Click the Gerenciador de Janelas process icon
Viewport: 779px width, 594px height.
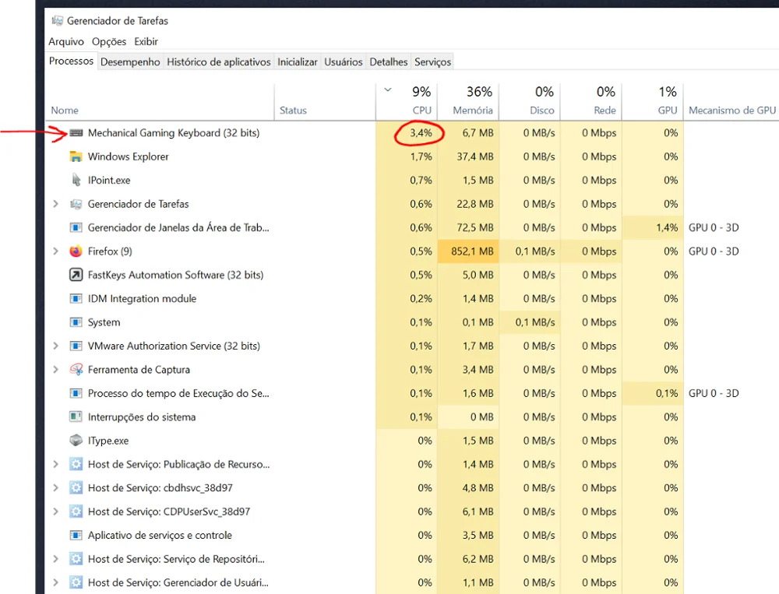pyautogui.click(x=76, y=227)
